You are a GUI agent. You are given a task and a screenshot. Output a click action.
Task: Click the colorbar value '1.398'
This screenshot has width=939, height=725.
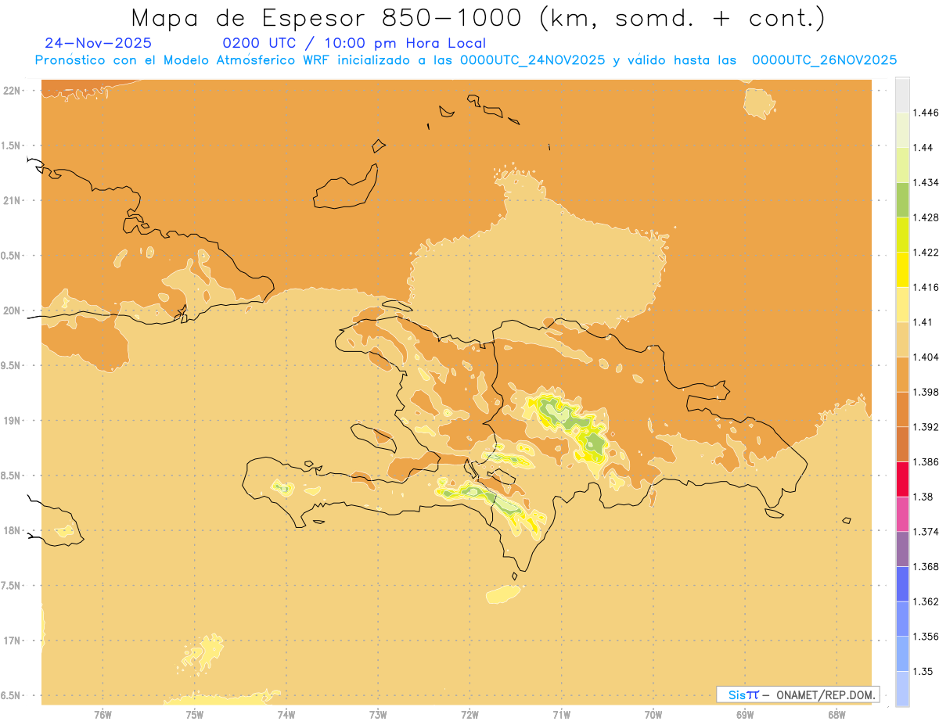click(x=927, y=392)
